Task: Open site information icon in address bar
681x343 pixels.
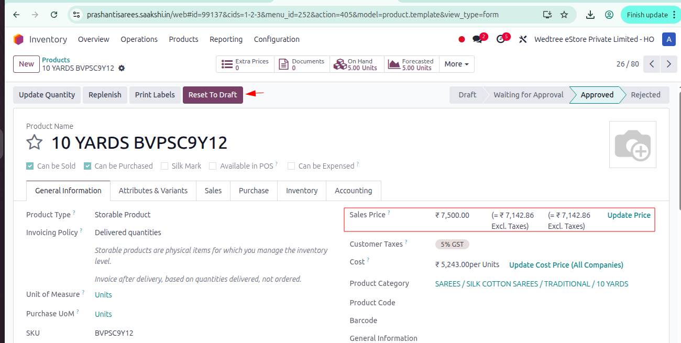Action: click(77, 15)
